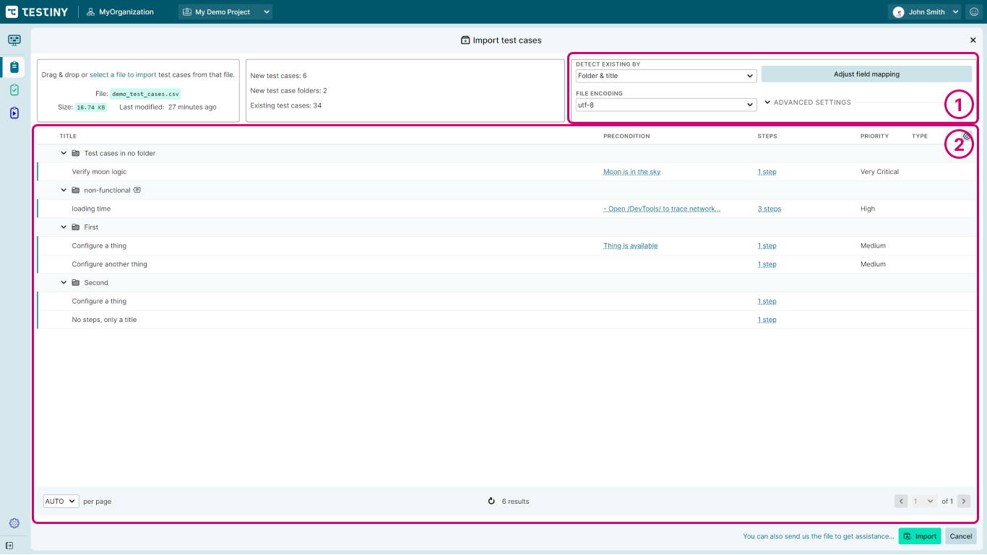Screen dimensions: 987x555
Task: Click the table column settings gear icon
Action: point(967,136)
